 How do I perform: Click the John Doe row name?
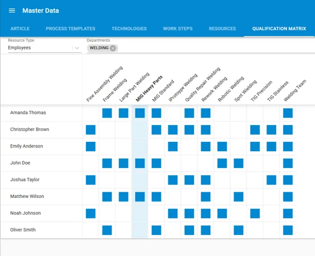[20, 163]
